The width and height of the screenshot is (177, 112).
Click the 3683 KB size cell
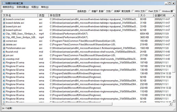[144, 37]
